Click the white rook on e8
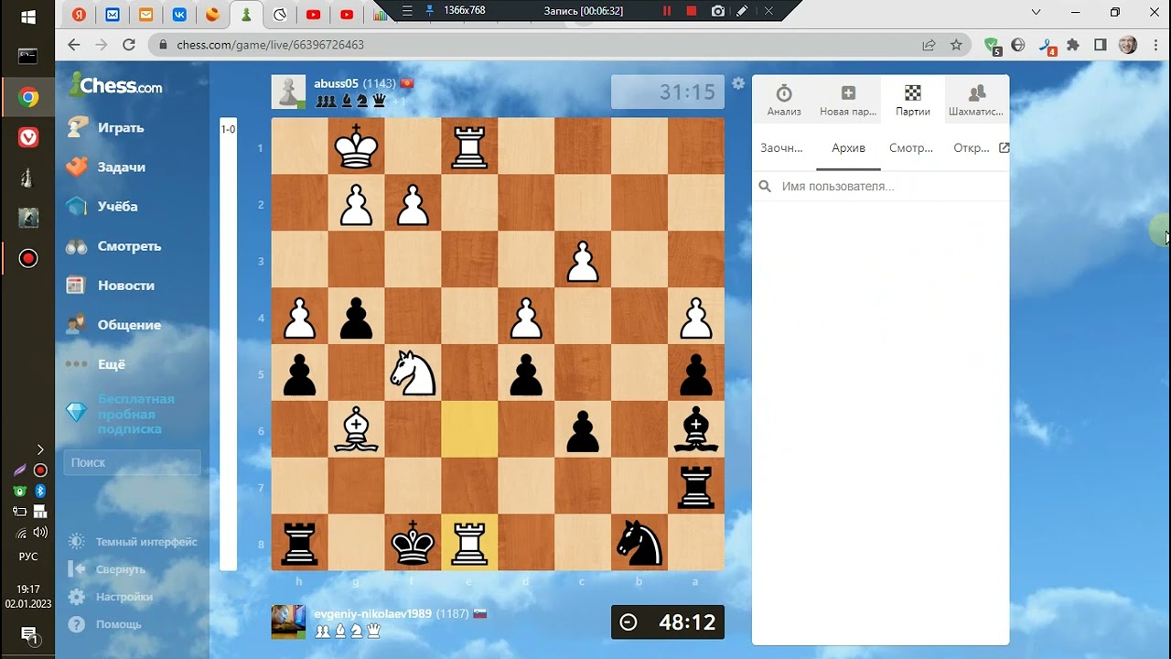 [469, 543]
